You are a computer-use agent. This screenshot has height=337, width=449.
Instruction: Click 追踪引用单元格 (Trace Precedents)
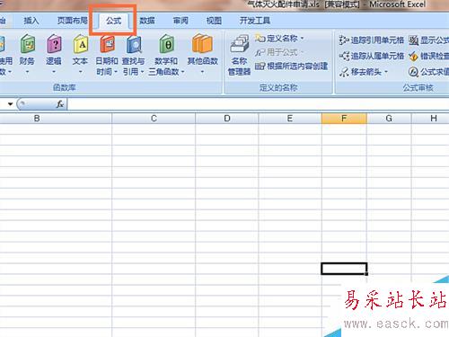coord(372,40)
